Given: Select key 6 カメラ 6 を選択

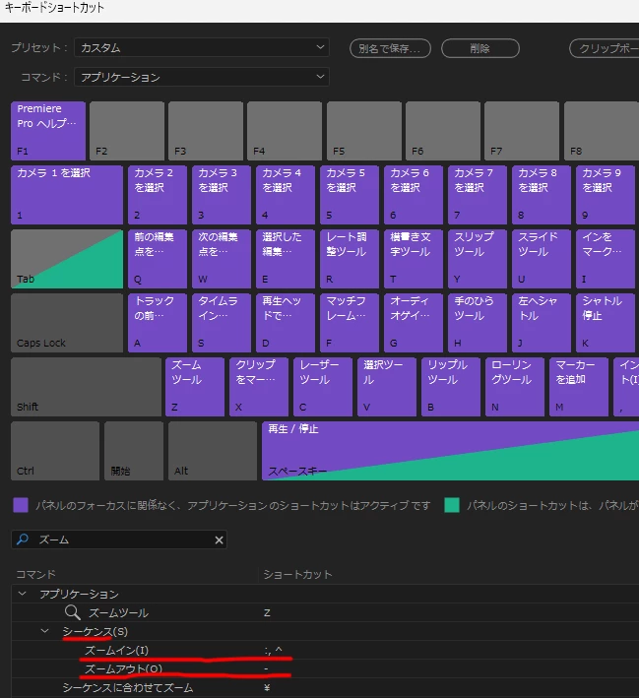Looking at the screenshot, I should click(x=414, y=195).
